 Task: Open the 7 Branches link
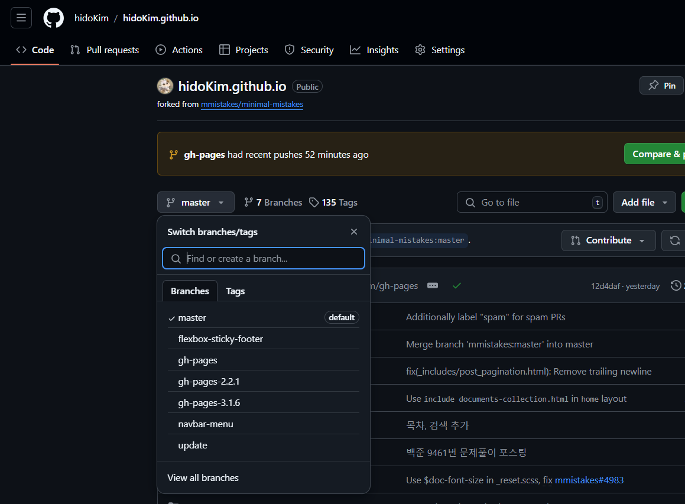273,202
